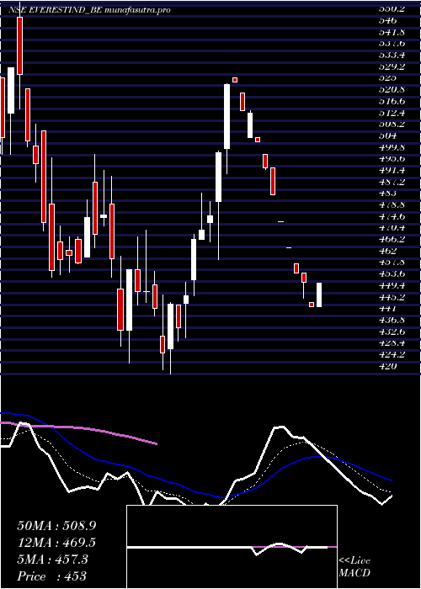Click the 478.8 price axis label
The height and width of the screenshot is (589, 421).
[x=392, y=204]
